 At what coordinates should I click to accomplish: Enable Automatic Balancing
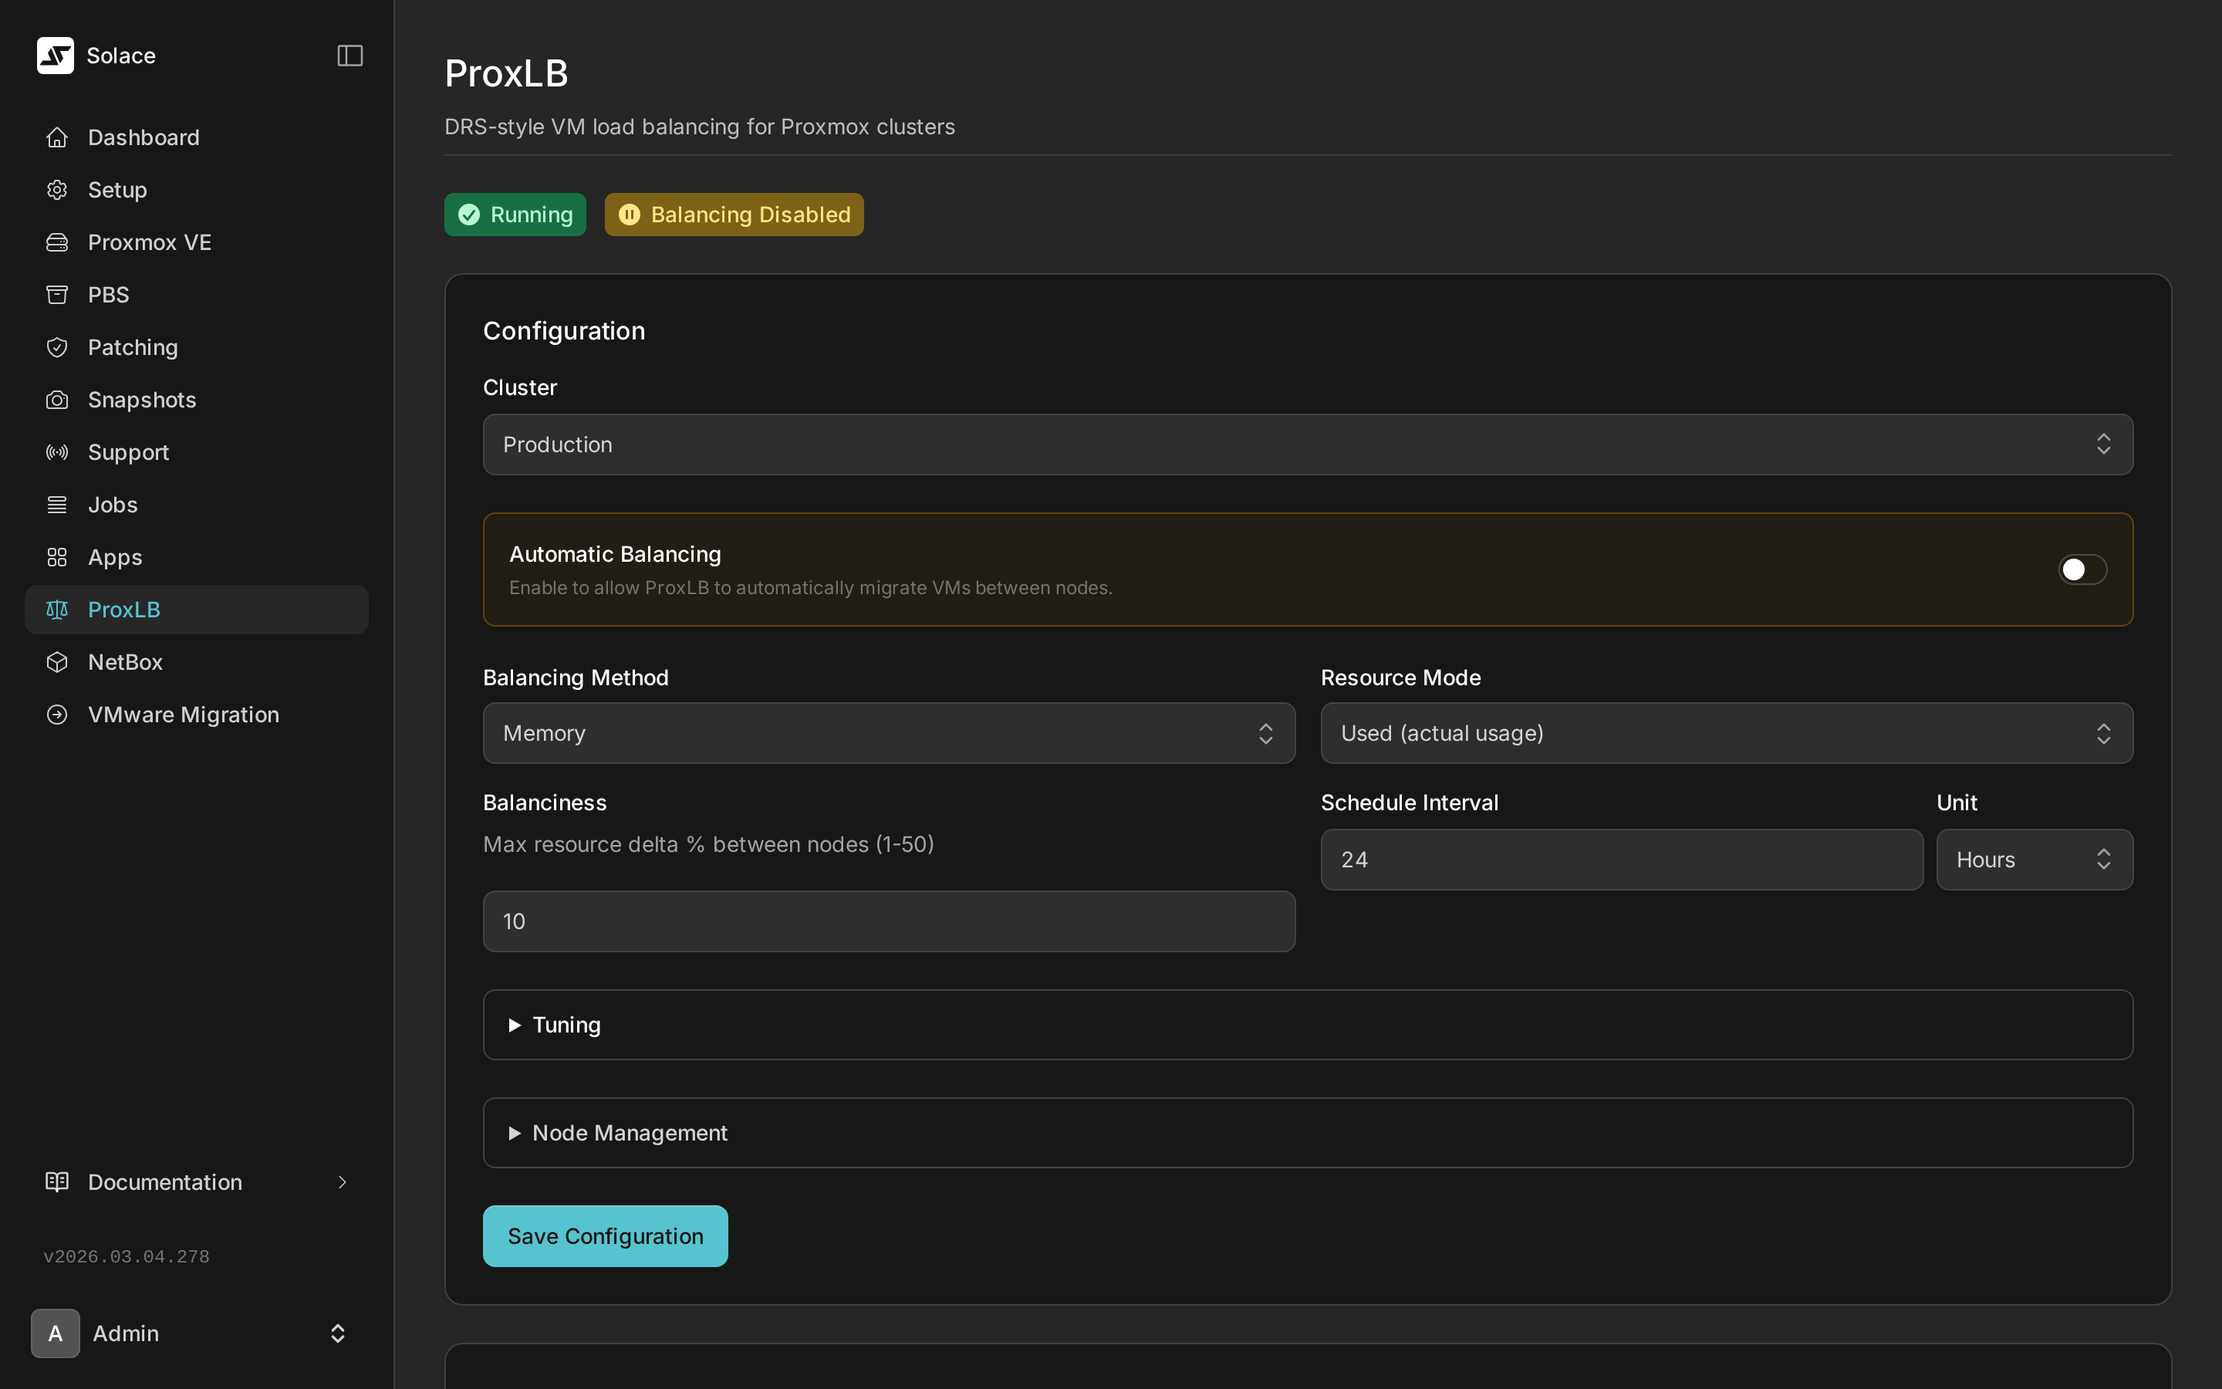[2081, 569]
